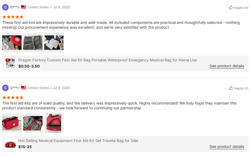Viewport: 252px width, 157px height.
Task: View red bag side-view photo in second review
Action: 54,123
